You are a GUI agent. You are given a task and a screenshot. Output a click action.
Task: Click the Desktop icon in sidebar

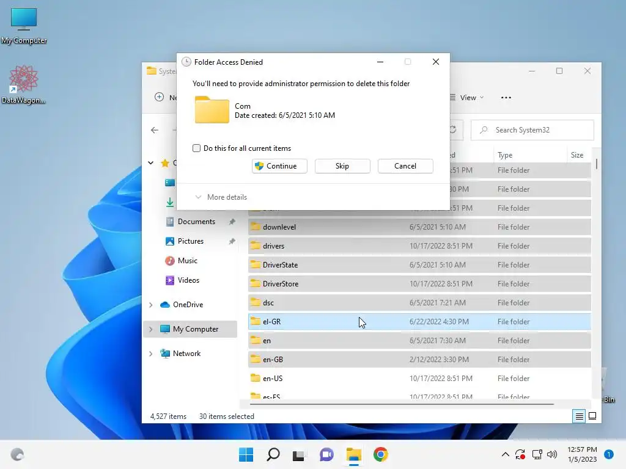pyautogui.click(x=170, y=183)
